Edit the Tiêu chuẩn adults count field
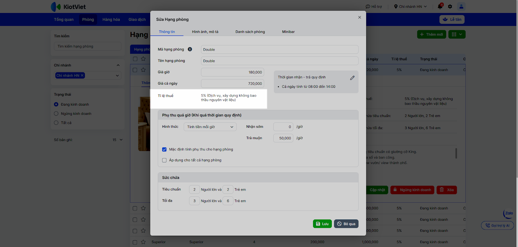518x247 pixels. tap(194, 190)
